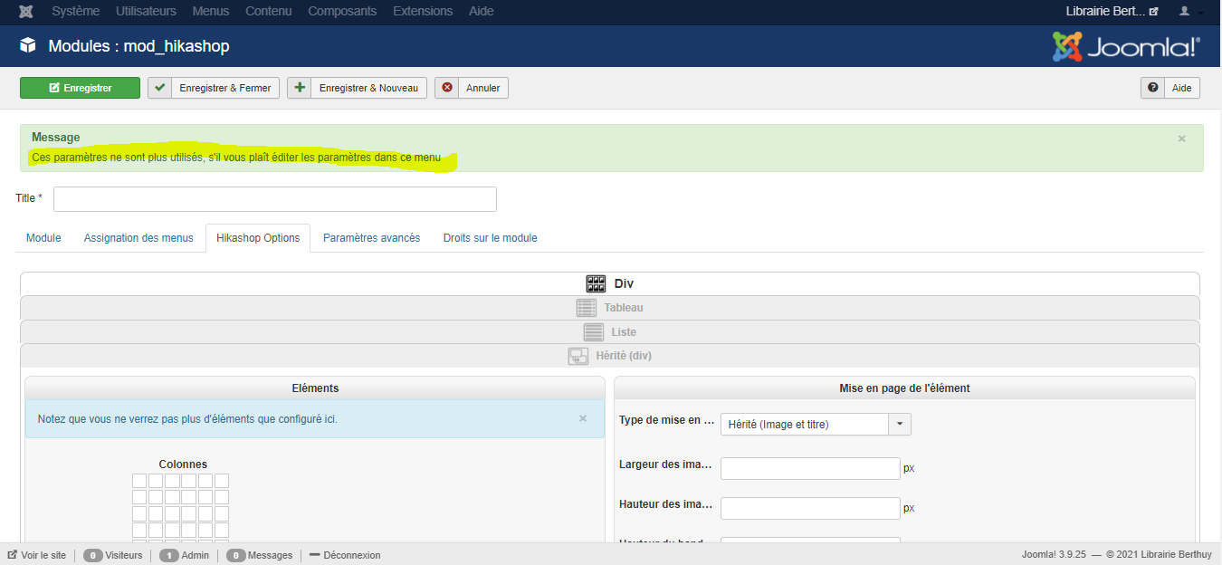Image resolution: width=1222 pixels, height=565 pixels.
Task: Click the Aide help button
Action: coord(1170,88)
